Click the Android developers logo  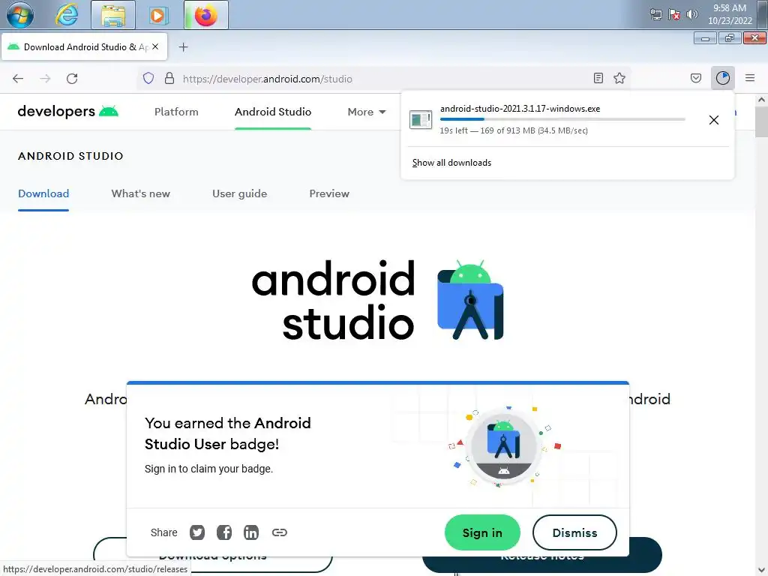[67, 112]
